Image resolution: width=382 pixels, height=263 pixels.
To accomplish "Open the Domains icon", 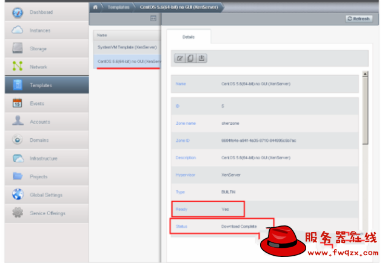I will pyautogui.click(x=18, y=139).
